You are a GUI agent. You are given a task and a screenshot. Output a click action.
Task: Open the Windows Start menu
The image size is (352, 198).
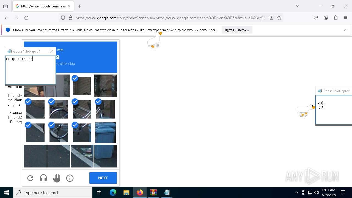click(7, 193)
